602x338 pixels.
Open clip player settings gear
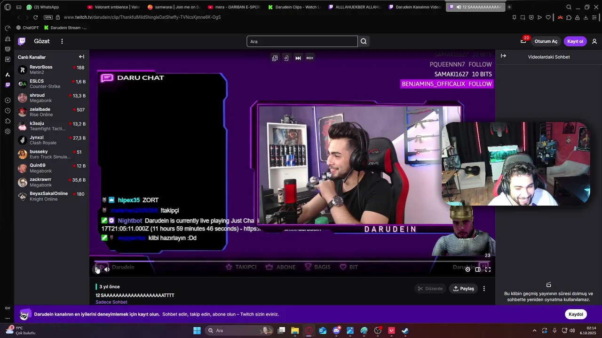467,269
